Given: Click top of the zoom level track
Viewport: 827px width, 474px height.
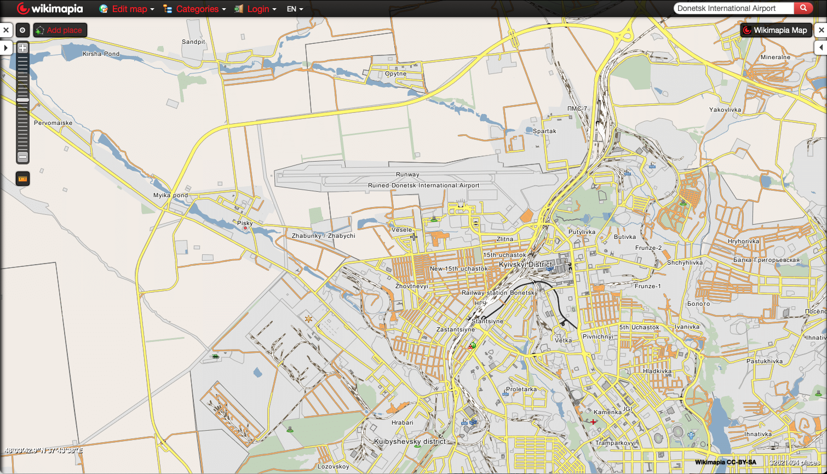Looking at the screenshot, I should (x=22, y=56).
